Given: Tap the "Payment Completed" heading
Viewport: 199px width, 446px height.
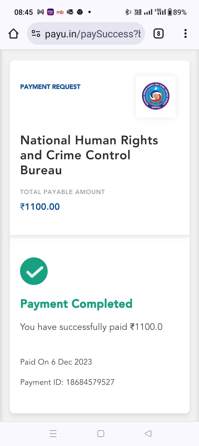Looking at the screenshot, I should tap(76, 304).
